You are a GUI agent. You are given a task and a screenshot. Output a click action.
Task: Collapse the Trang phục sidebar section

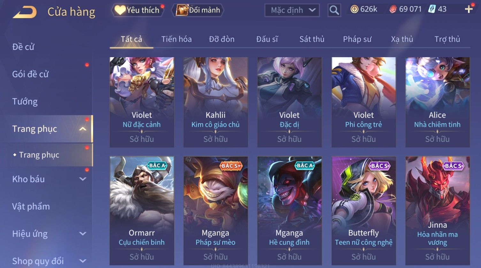point(83,129)
